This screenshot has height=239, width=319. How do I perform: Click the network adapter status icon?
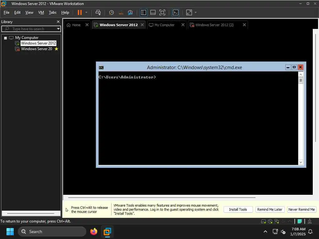pos(277,221)
